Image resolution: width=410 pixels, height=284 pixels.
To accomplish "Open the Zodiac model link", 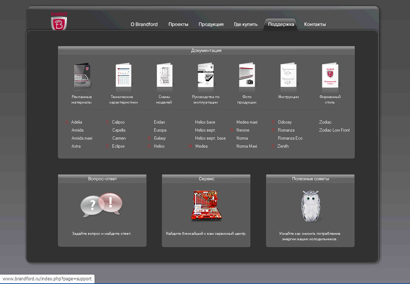I will coord(325,122).
